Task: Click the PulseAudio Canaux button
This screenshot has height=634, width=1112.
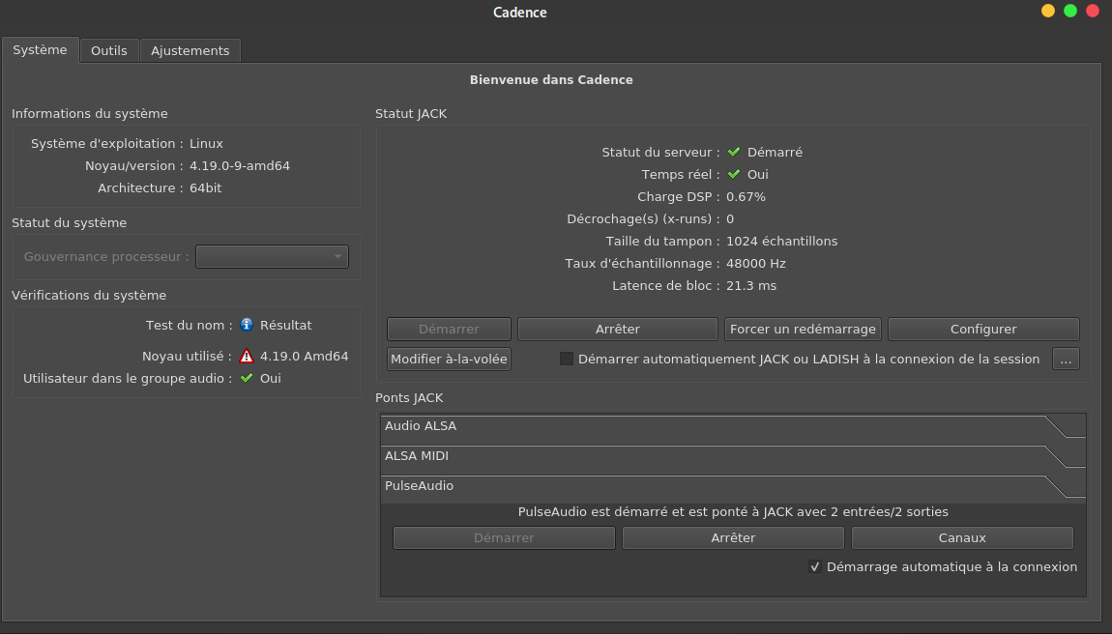Action: 962,537
